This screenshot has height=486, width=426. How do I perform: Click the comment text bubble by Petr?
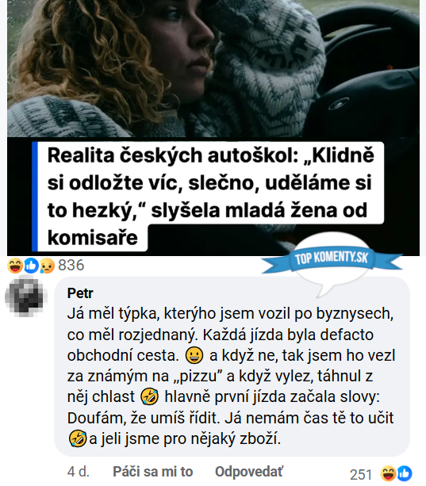click(232, 366)
